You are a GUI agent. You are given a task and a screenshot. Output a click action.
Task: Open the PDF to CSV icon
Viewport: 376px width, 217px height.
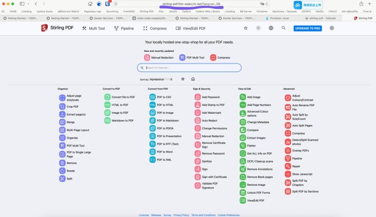(152, 97)
